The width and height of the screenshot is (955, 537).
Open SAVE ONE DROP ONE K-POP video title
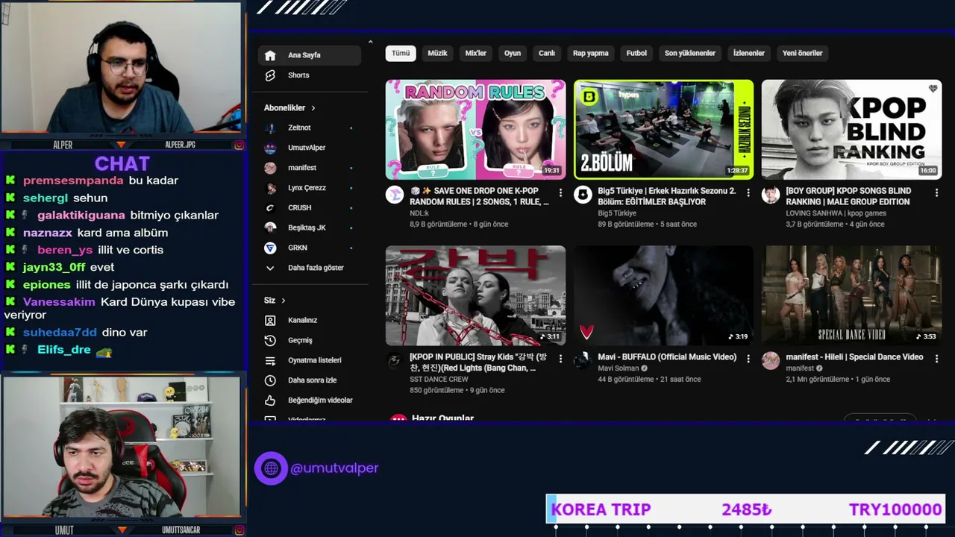pyautogui.click(x=480, y=196)
